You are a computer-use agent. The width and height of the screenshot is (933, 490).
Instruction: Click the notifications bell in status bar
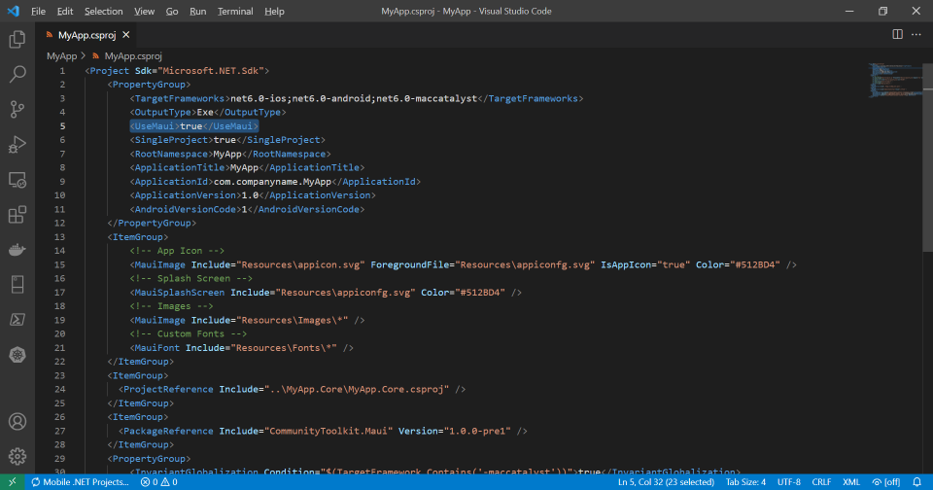[916, 482]
